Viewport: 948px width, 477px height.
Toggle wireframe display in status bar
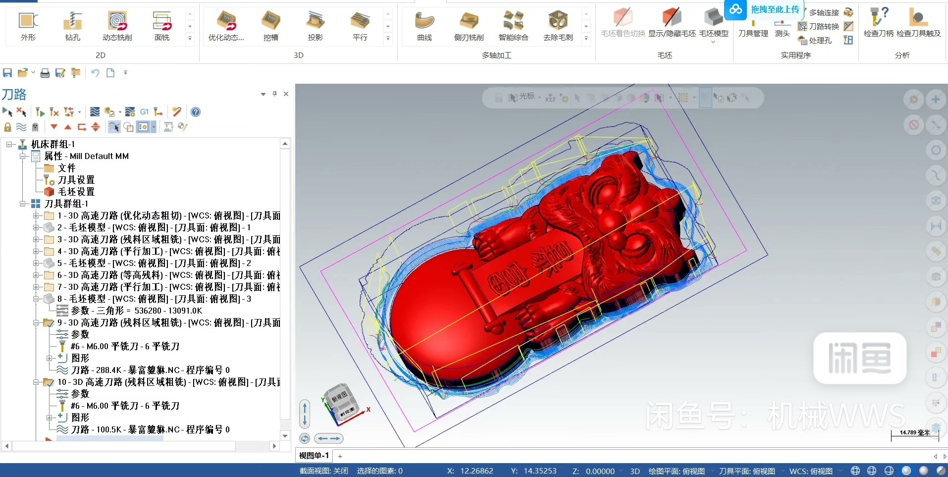coord(855,471)
